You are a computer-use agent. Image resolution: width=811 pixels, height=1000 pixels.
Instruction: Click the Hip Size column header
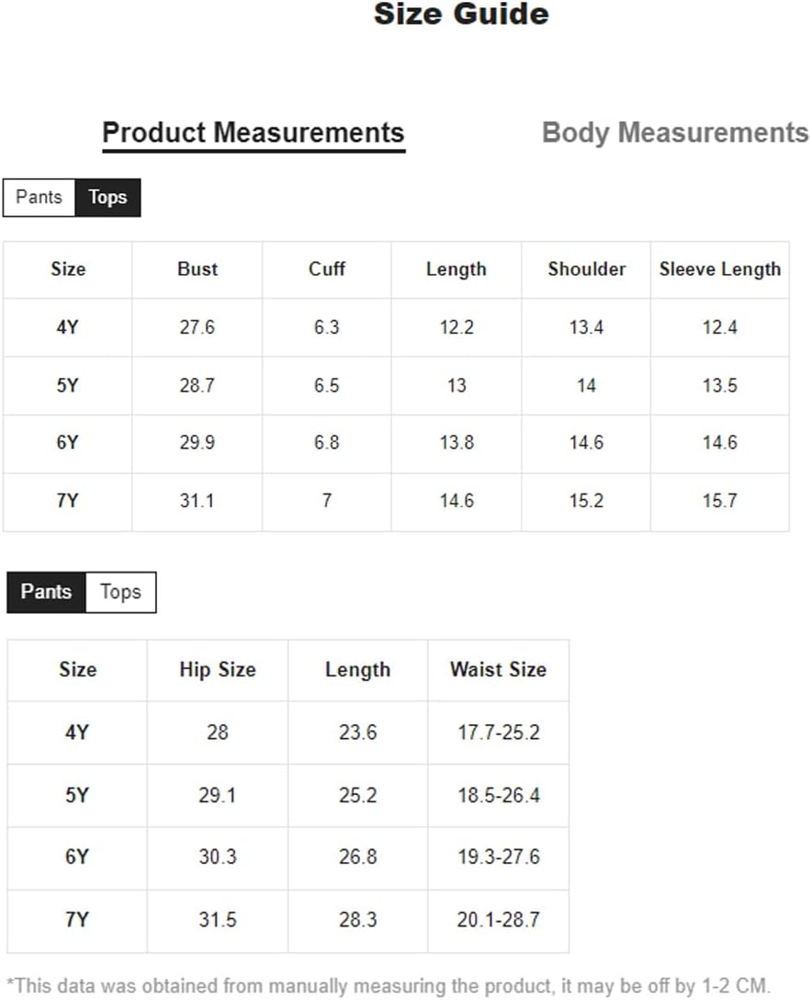218,670
